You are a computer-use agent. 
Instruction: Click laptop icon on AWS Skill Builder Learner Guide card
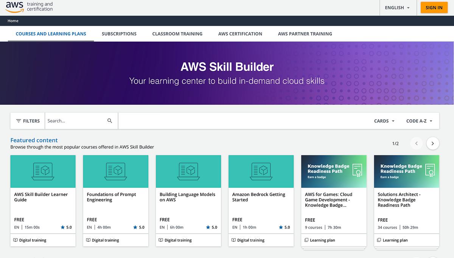(43, 171)
